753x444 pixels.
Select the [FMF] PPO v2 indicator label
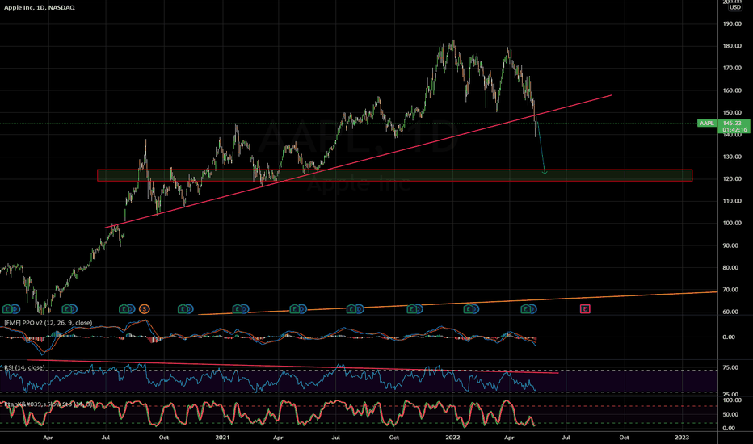coord(48,323)
